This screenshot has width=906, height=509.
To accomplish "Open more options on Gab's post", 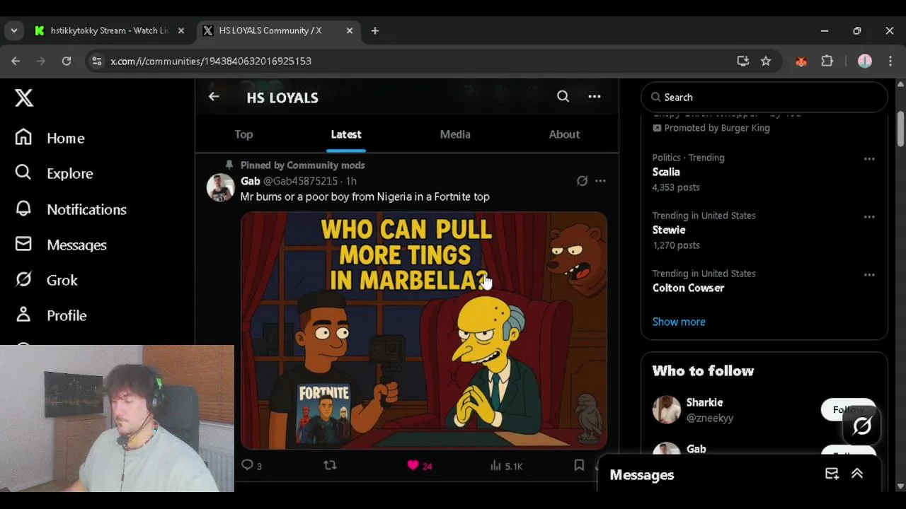I will pyautogui.click(x=600, y=181).
